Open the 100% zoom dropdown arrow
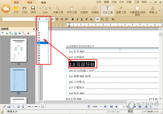163x114 pixels. tap(101, 107)
